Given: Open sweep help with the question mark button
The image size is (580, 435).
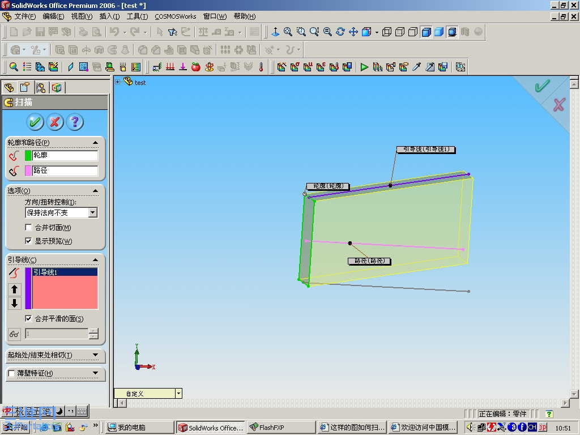Looking at the screenshot, I should (x=75, y=122).
